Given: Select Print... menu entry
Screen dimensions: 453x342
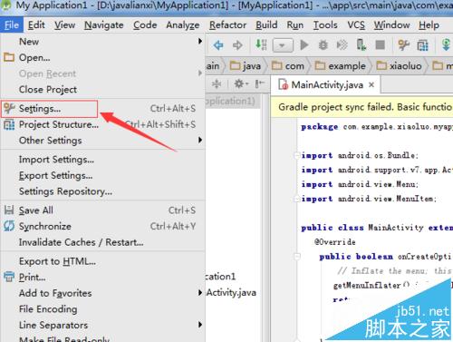Looking at the screenshot, I should (102, 278).
